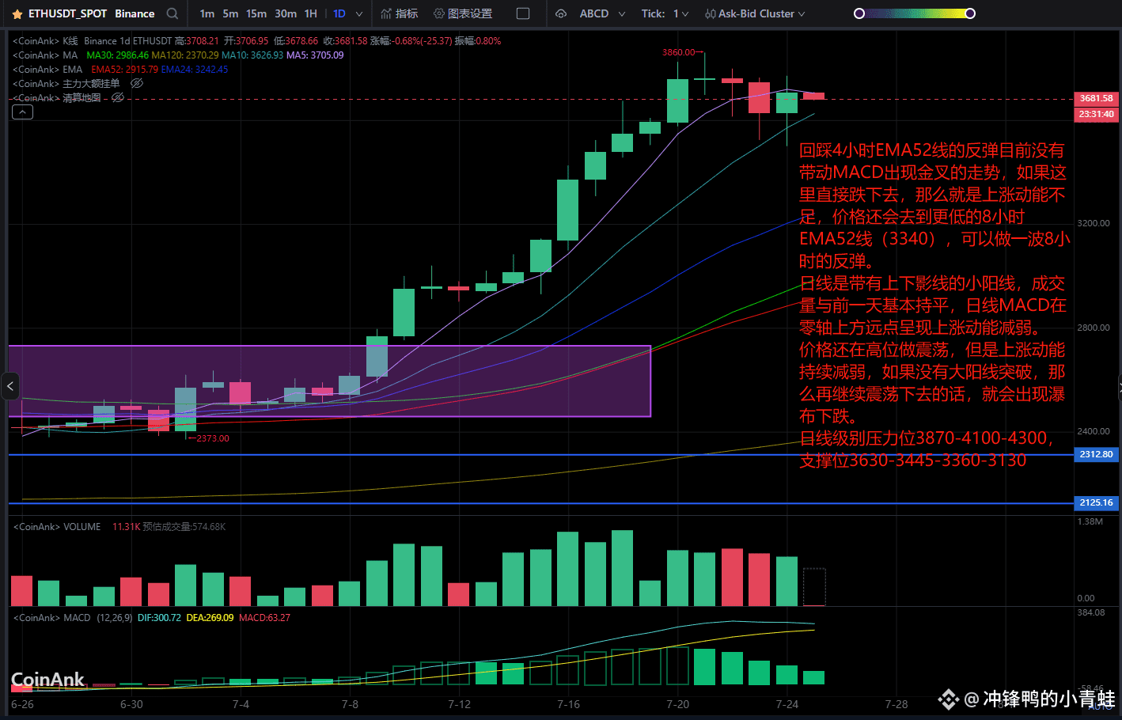The width and height of the screenshot is (1122, 720).
Task: Click the DIF:300.72 value
Action: (159, 617)
